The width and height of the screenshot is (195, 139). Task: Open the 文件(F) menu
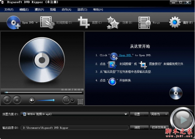pyautogui.click(x=9, y=9)
